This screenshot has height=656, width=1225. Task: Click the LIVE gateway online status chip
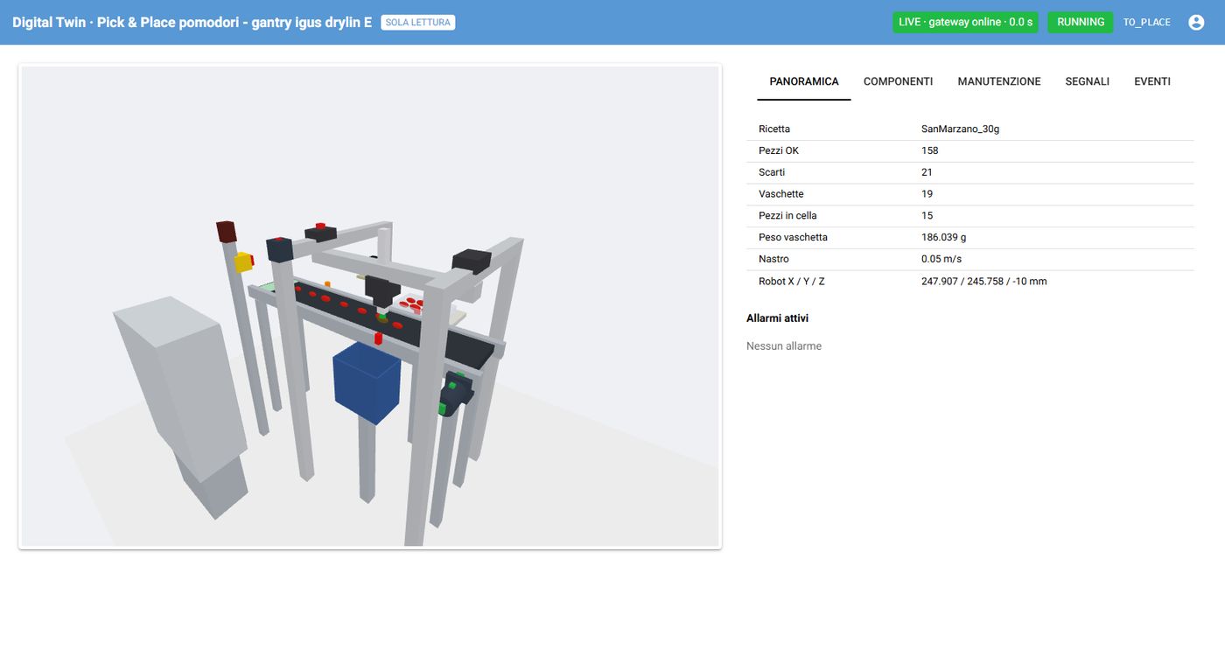[965, 23]
